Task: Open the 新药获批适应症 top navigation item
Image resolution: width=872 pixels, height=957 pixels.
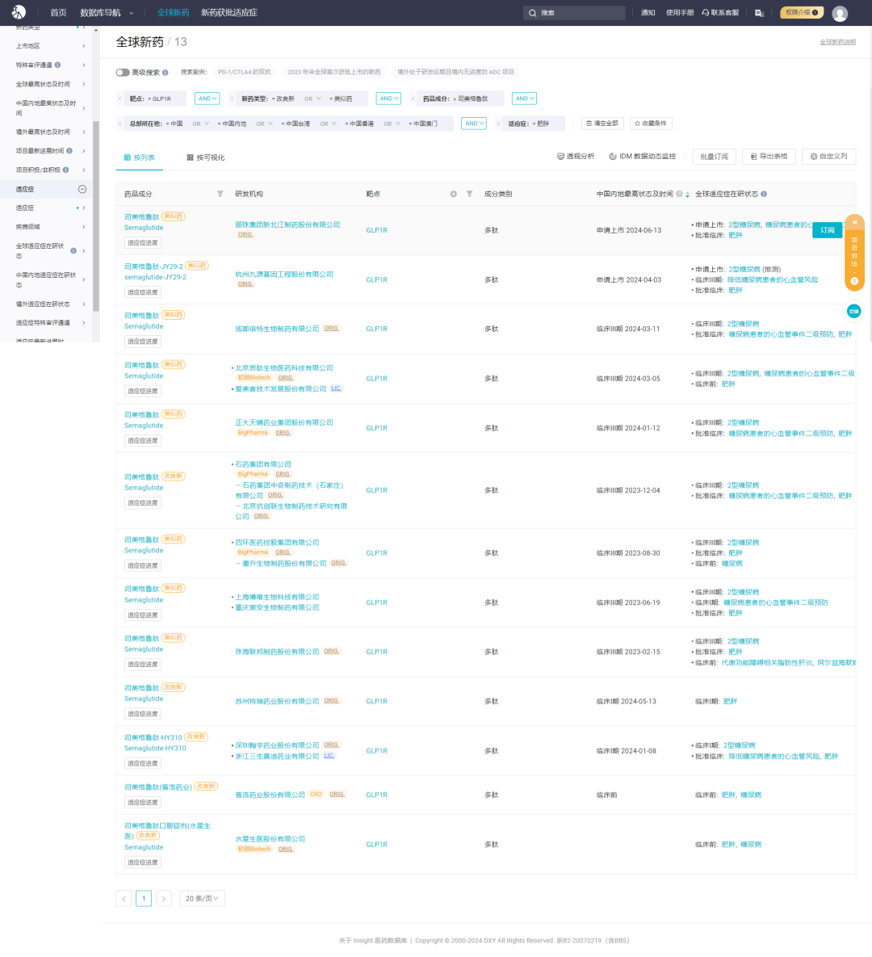Action: coord(229,13)
